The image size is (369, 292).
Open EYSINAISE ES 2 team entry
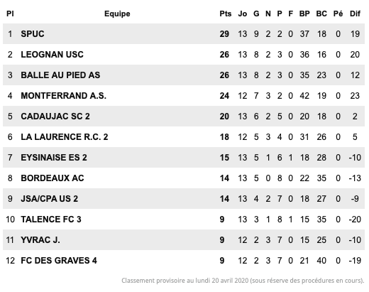(54, 158)
